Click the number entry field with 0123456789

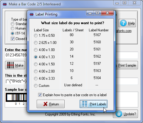pos(16,55)
